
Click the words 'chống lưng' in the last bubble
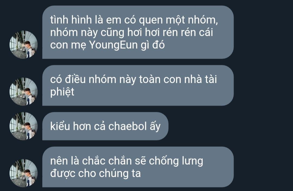(176, 161)
